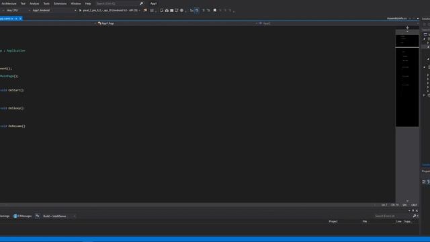Toggle the Messages filter in Error List
Image resolution: width=430 pixels, height=242 pixels.
tap(22, 216)
